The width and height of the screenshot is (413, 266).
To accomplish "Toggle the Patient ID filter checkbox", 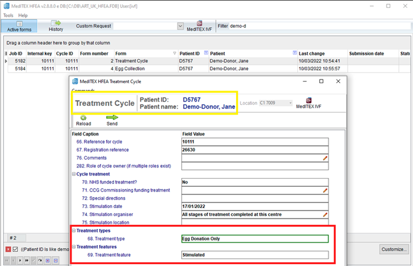I will point(15,249).
